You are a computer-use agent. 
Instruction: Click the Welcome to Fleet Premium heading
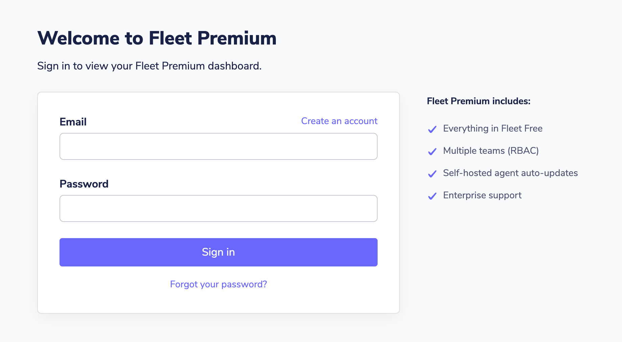157,38
